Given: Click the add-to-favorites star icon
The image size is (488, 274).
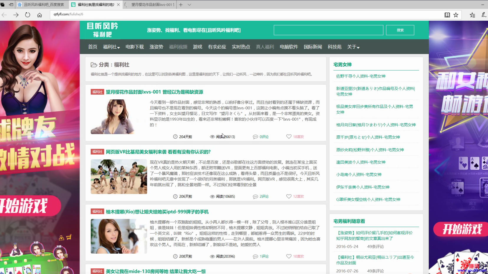Looking at the screenshot, I should click(x=456, y=15).
